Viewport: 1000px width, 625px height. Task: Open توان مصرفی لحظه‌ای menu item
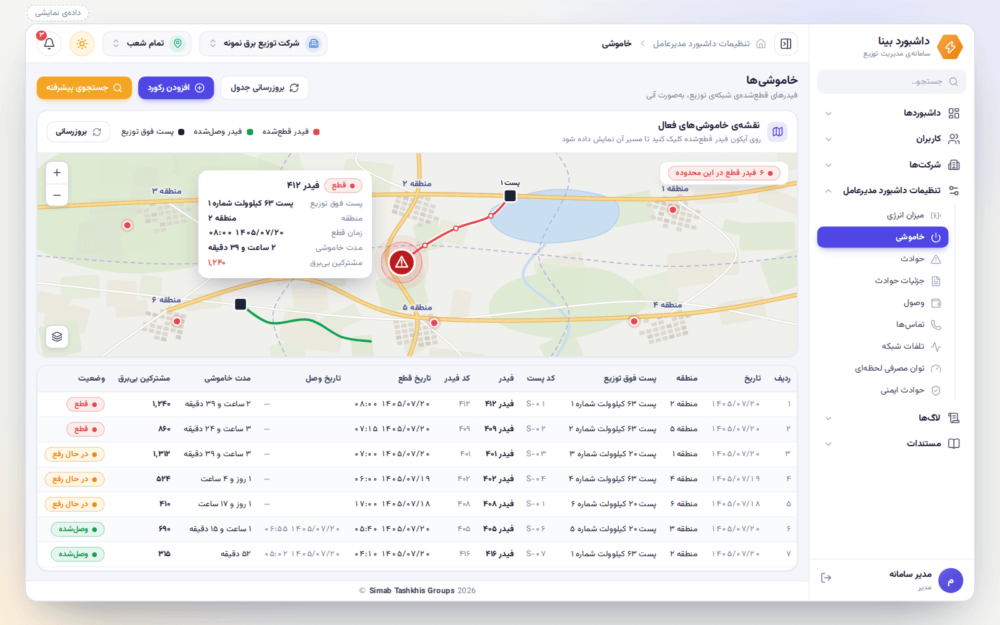(x=882, y=369)
